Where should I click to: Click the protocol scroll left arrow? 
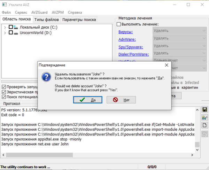[x=3, y=155]
